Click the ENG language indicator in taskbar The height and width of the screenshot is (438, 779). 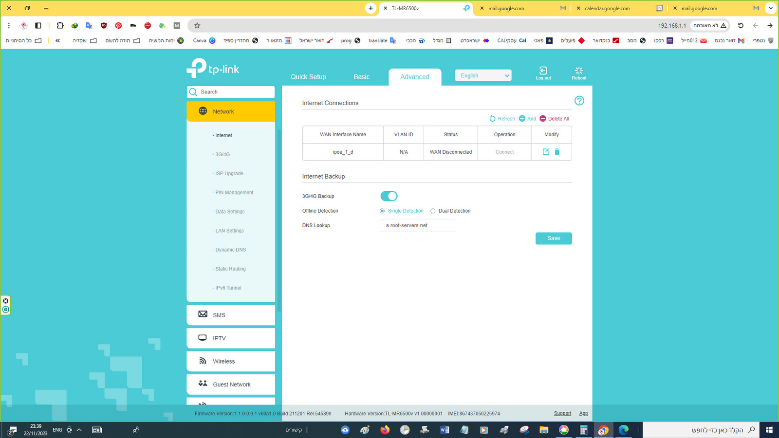tap(57, 430)
